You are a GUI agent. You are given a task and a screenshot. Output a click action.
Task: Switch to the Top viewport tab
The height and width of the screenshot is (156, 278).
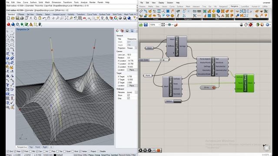coord(31,147)
